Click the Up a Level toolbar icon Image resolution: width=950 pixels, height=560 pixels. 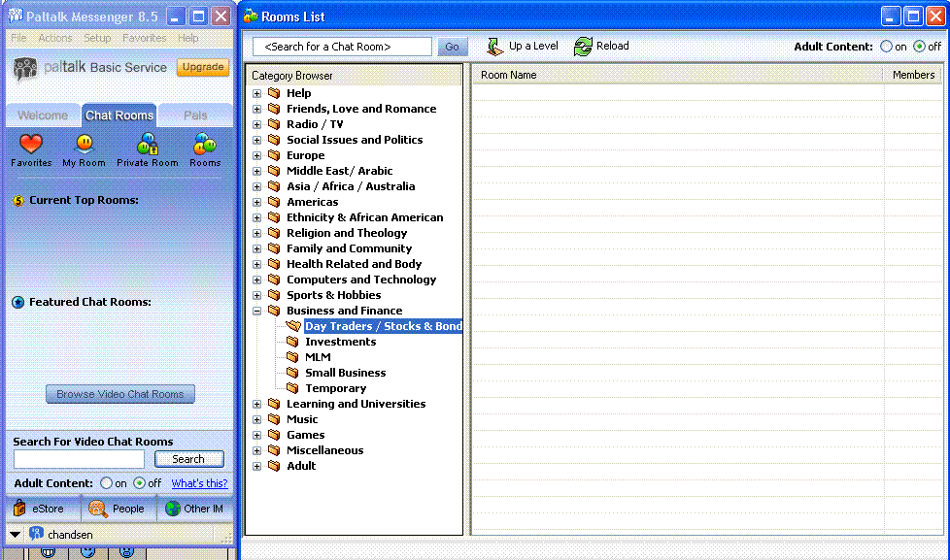[x=495, y=46]
